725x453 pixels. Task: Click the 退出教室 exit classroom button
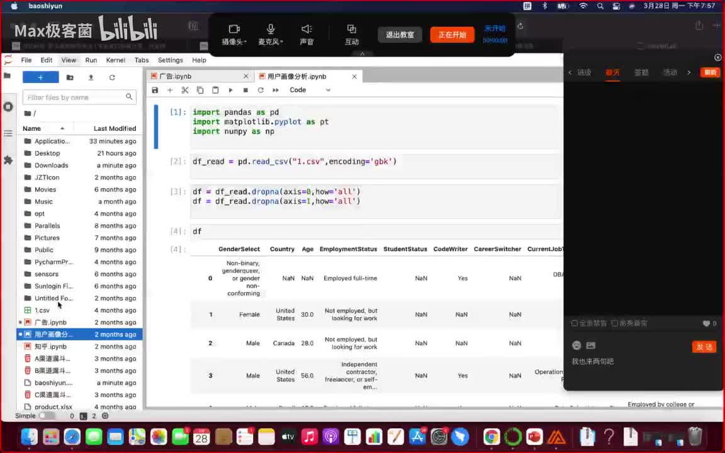click(x=400, y=35)
